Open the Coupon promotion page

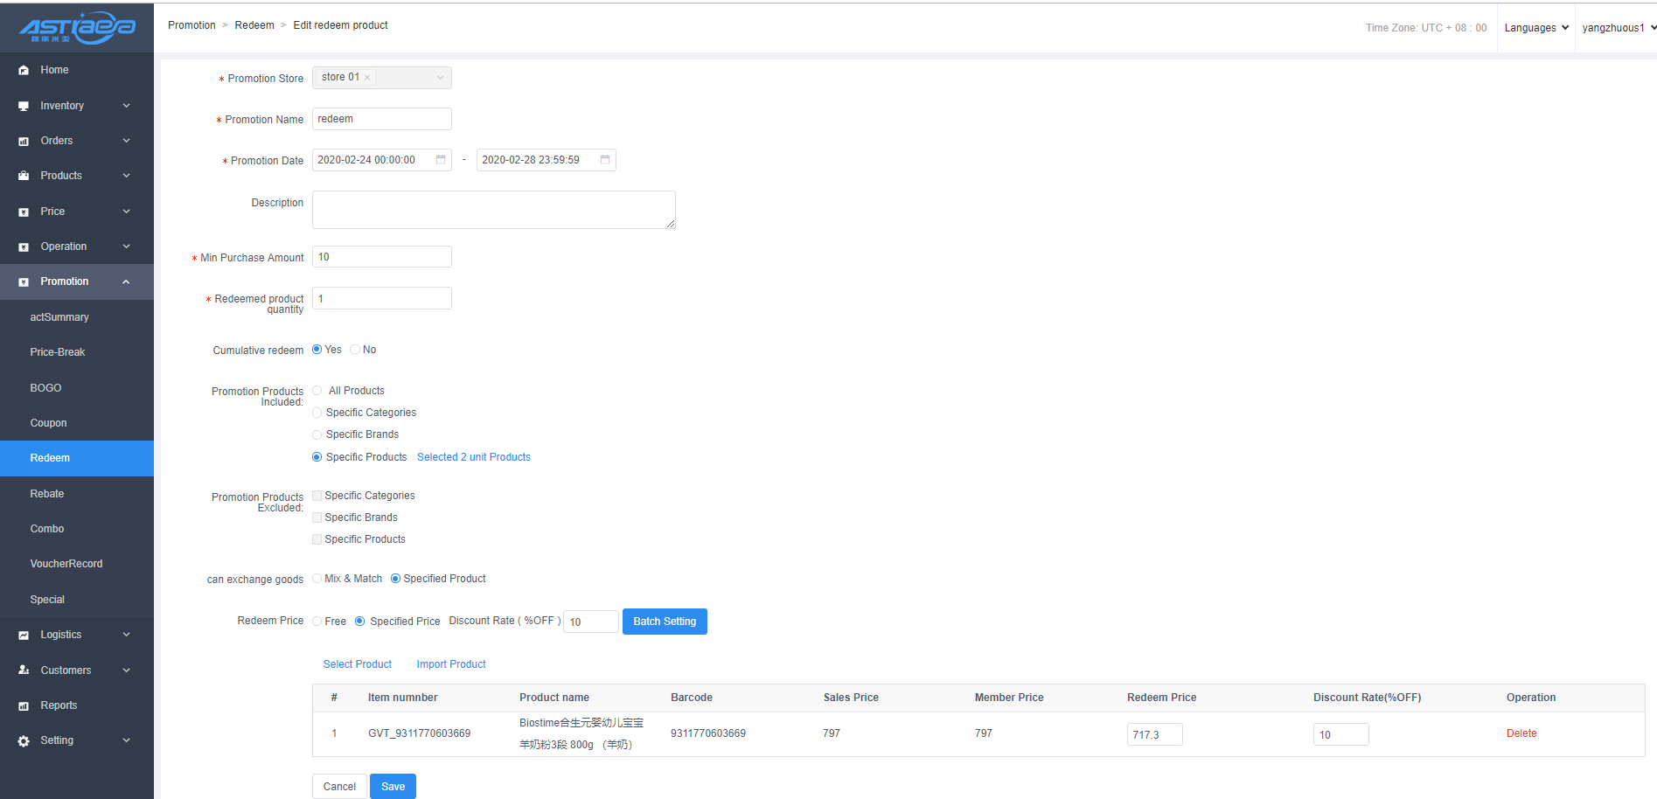[49, 423]
